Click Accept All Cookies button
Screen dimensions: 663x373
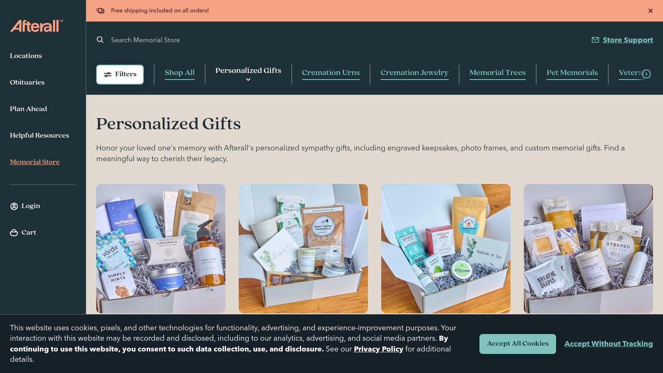click(x=518, y=344)
